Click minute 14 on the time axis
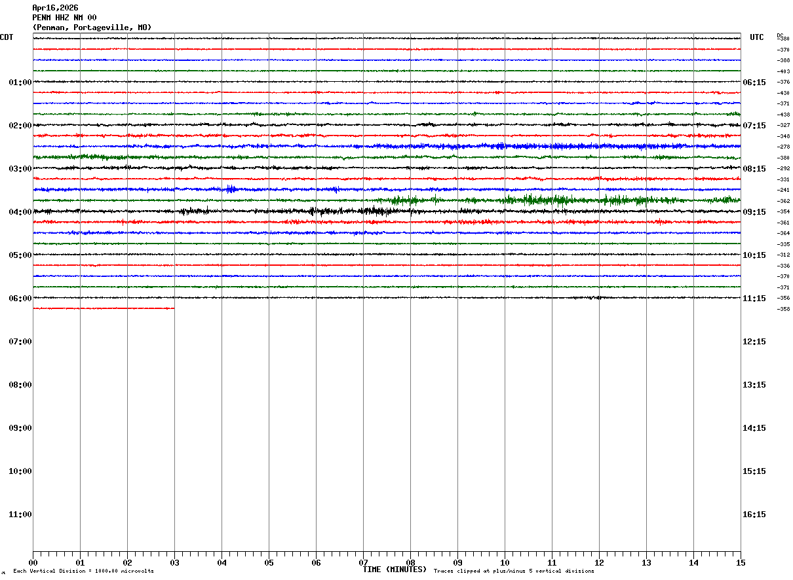793x580 pixels. (x=693, y=563)
